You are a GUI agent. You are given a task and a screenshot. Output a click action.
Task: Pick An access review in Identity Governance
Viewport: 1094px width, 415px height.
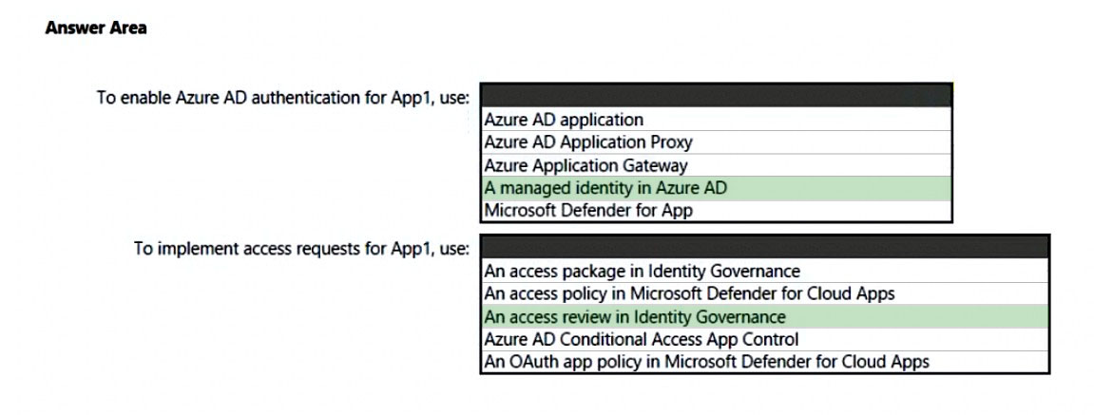point(765,316)
